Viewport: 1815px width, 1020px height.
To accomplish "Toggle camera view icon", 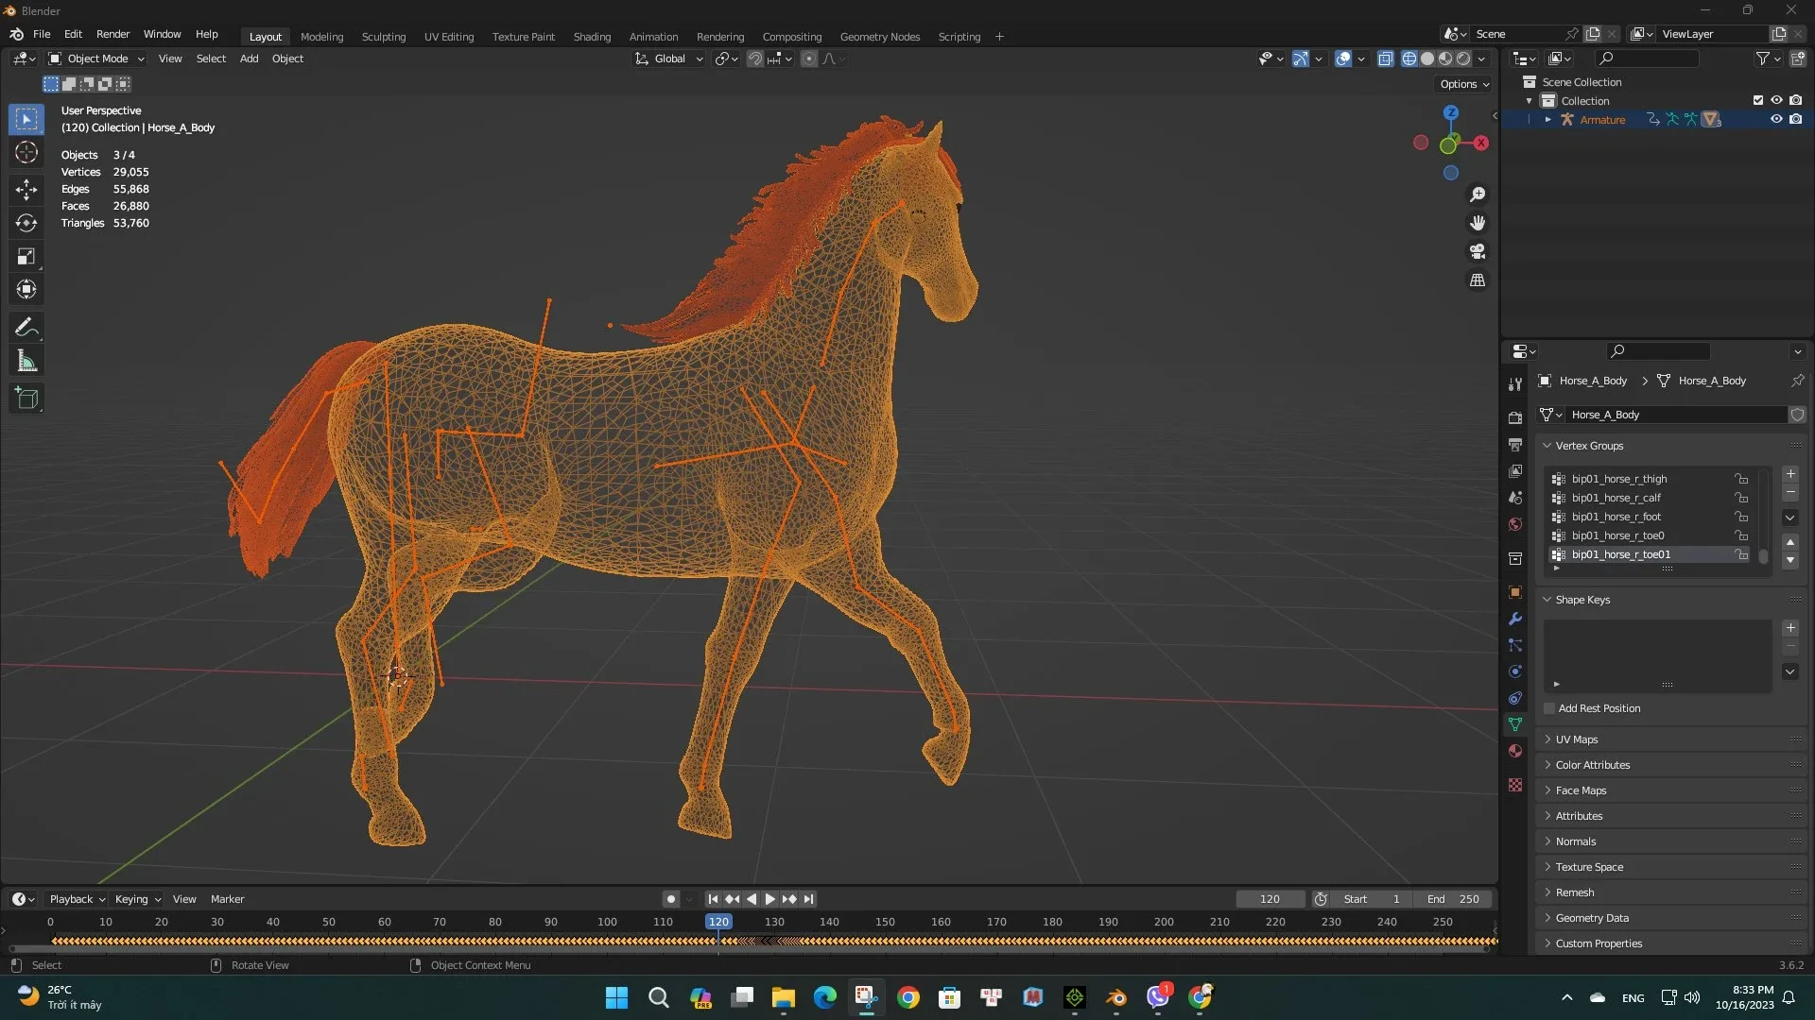I will point(1478,251).
